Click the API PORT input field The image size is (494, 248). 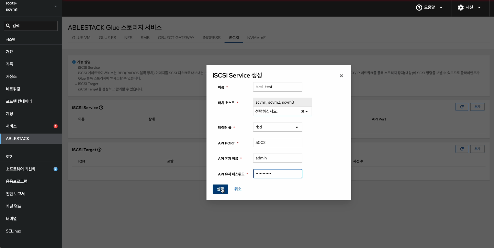[x=277, y=143]
